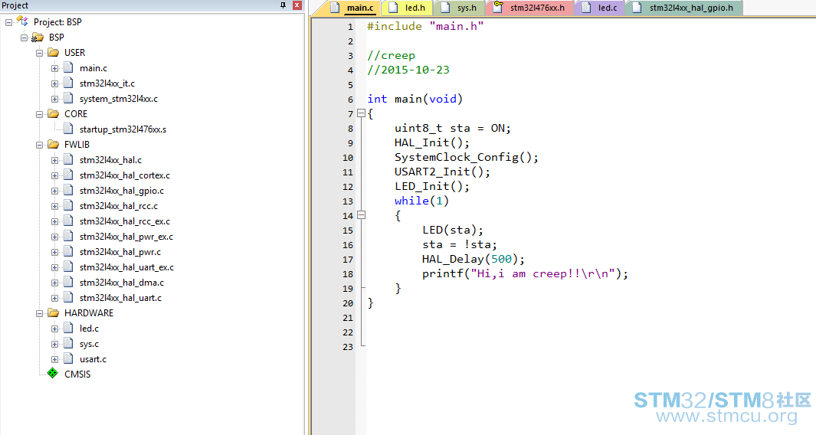Click the printf "Hi,i am creep!!" line
816x435 pixels.
(525, 273)
